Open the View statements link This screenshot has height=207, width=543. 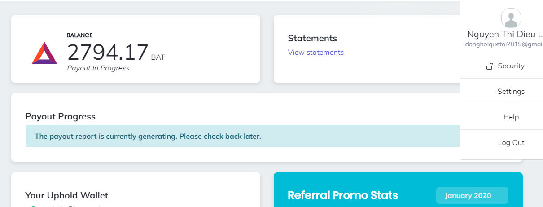coord(315,53)
